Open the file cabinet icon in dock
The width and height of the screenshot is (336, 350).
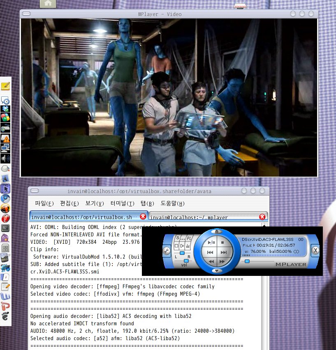[5, 248]
